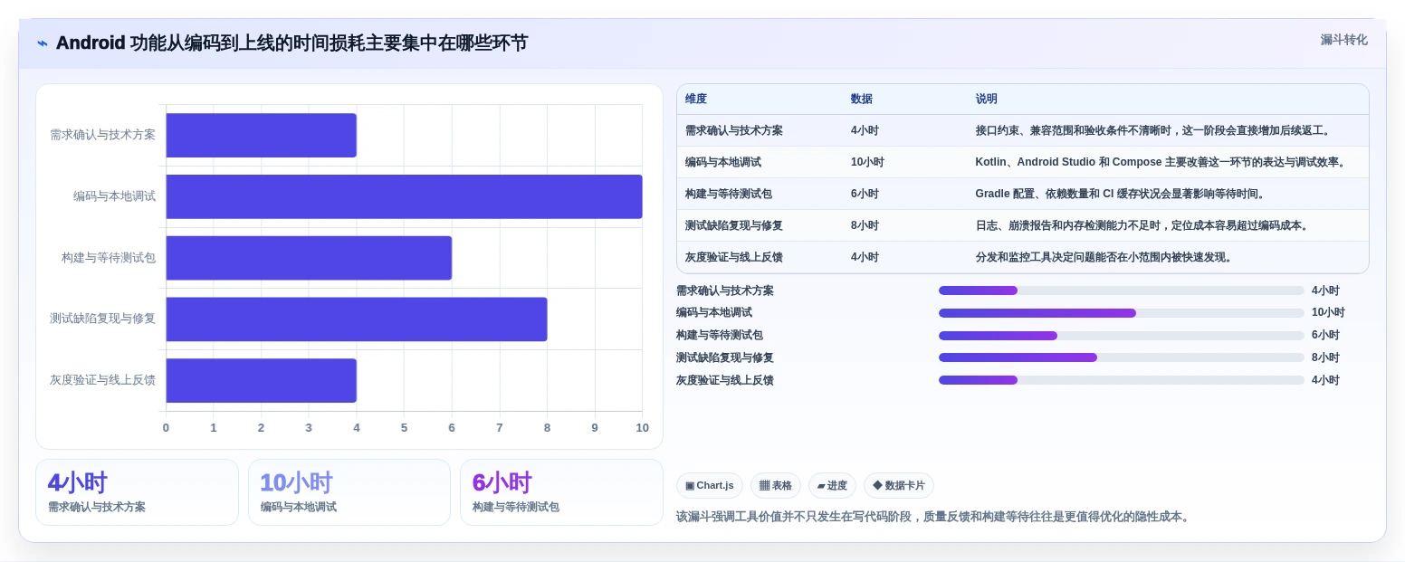Click the 测试缺陷复现与修复 progress list label
1405x562 pixels.
click(x=725, y=358)
